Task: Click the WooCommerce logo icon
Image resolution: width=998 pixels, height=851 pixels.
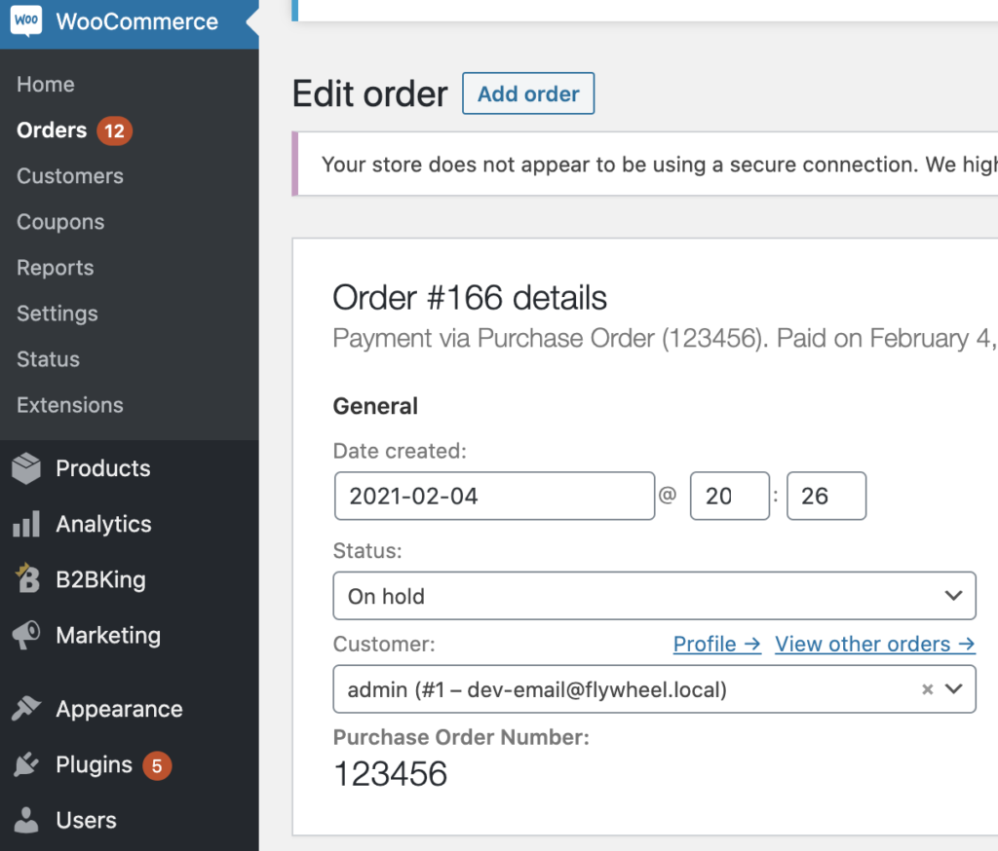Action: coord(26,21)
